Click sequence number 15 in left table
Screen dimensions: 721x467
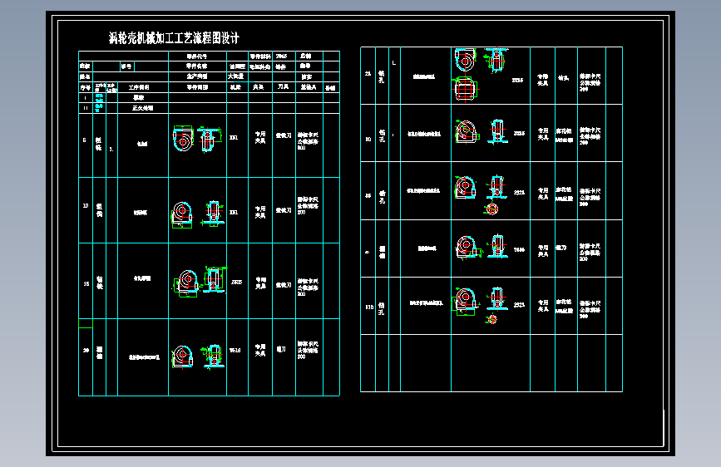(x=86, y=283)
